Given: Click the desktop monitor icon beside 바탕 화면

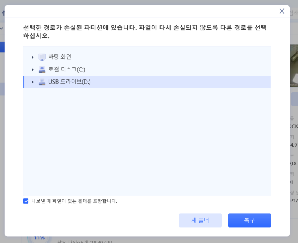Looking at the screenshot, I should (x=42, y=57).
